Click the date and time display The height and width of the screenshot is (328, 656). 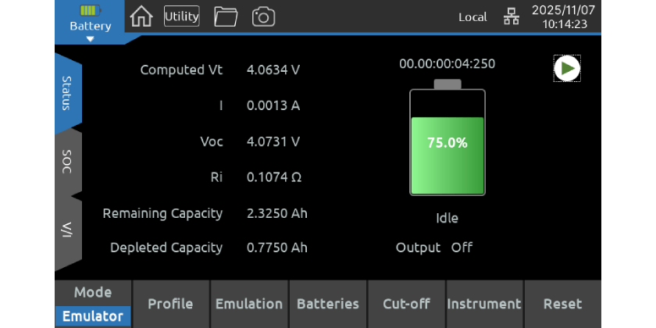563,17
